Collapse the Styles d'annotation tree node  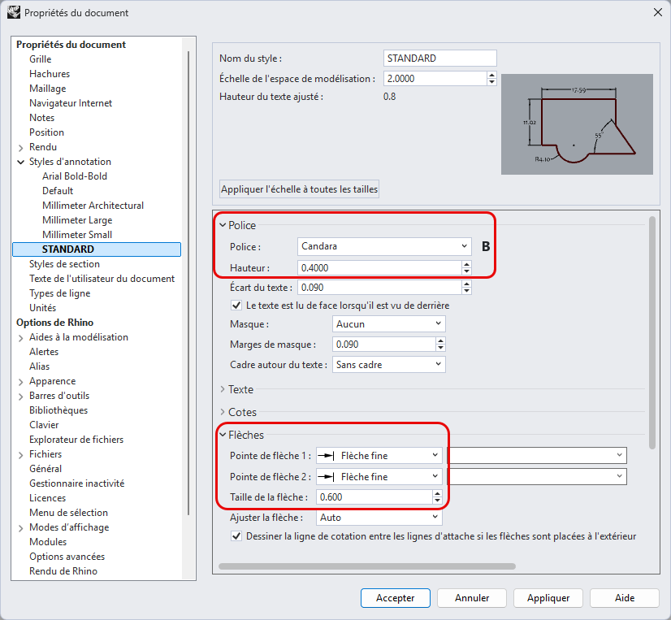(x=20, y=162)
